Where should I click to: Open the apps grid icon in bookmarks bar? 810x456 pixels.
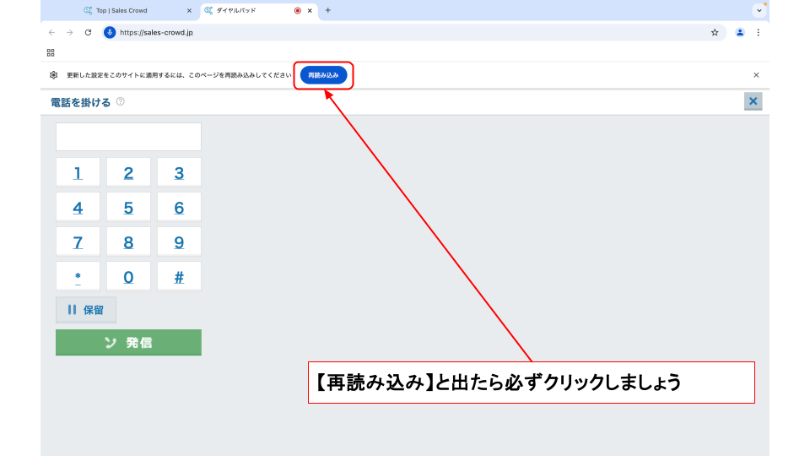pyautogui.click(x=51, y=52)
